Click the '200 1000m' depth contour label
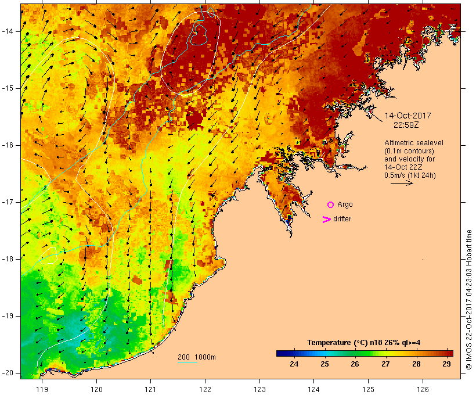 (197, 357)
